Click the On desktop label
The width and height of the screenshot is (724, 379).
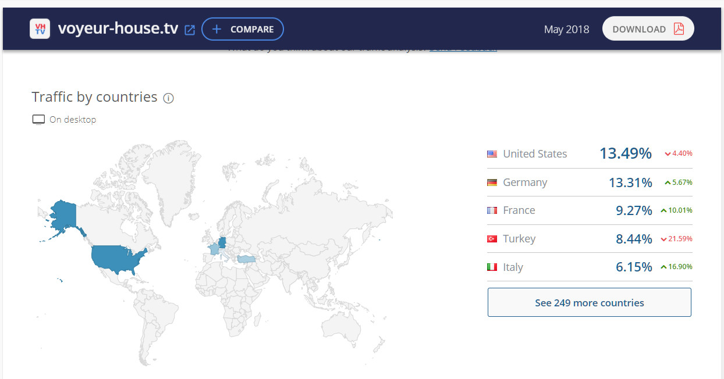tap(73, 120)
